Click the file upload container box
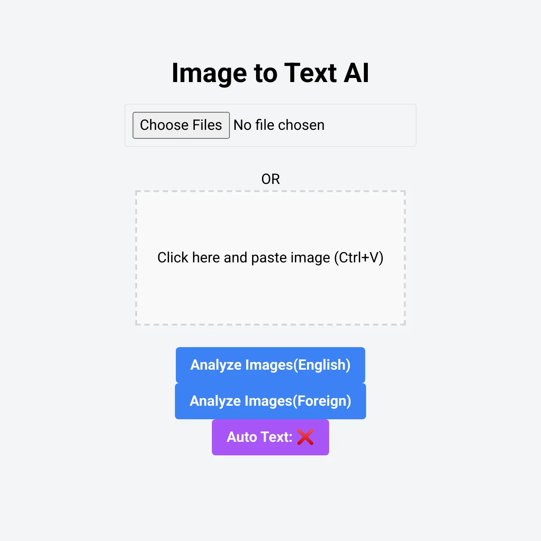Image resolution: width=541 pixels, height=541 pixels. click(270, 125)
